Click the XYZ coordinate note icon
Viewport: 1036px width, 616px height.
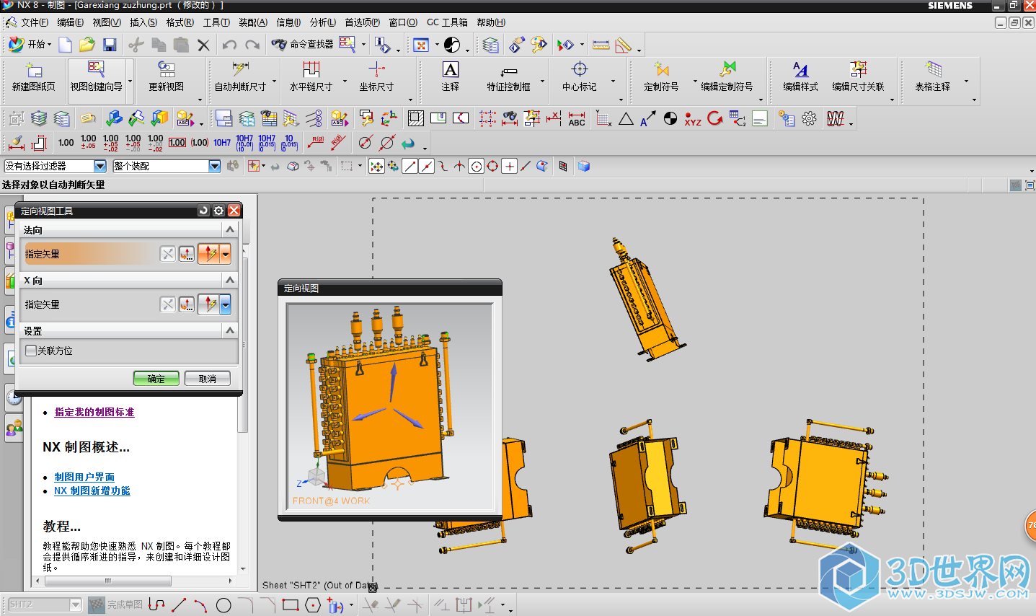[x=693, y=119]
